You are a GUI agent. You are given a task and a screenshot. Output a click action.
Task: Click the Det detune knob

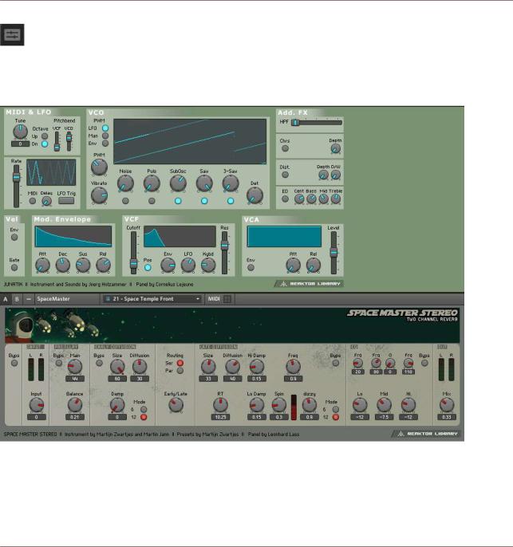coord(255,195)
